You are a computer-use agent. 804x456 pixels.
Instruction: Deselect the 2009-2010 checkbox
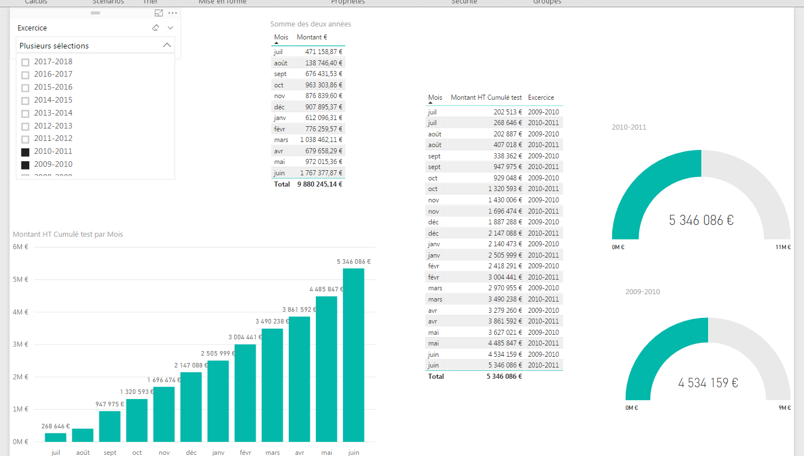[x=25, y=165]
